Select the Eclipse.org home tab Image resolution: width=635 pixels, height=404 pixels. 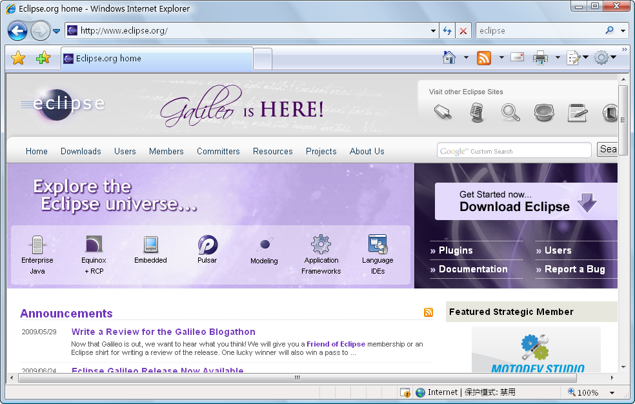pos(157,58)
